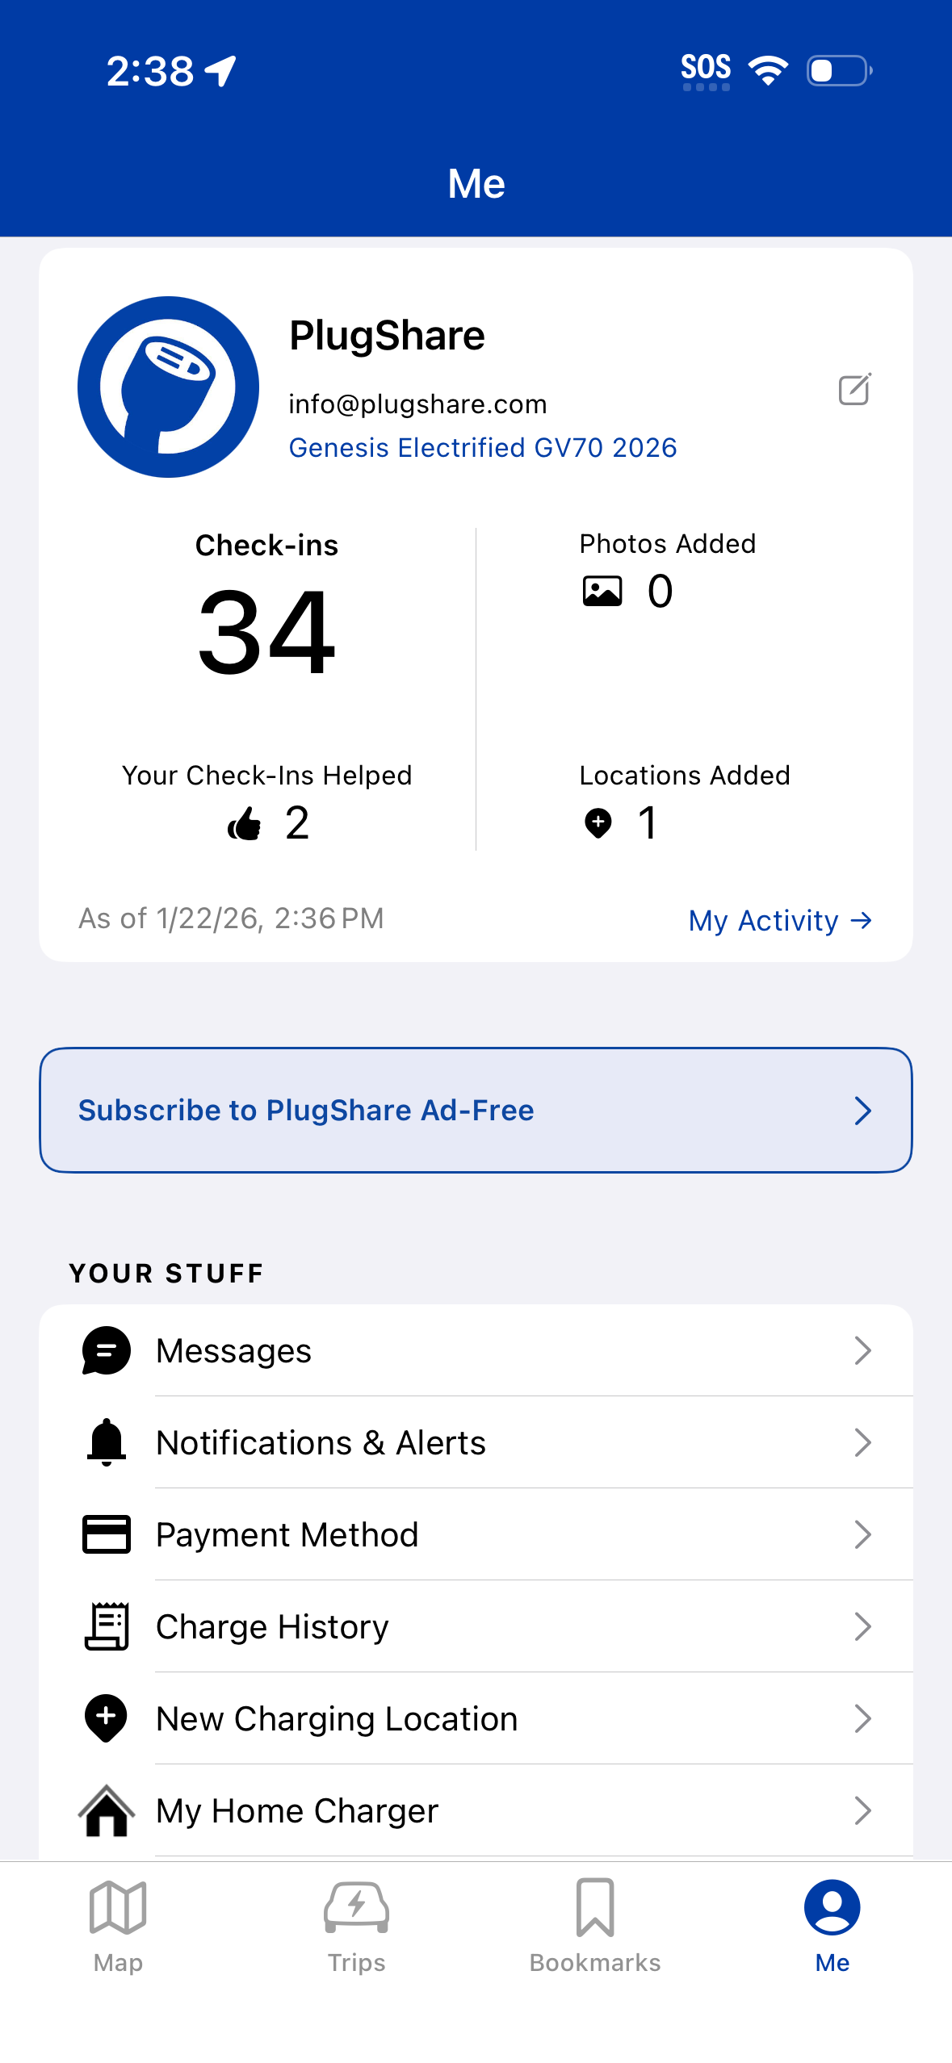Expand Messages row chevron

click(862, 1350)
